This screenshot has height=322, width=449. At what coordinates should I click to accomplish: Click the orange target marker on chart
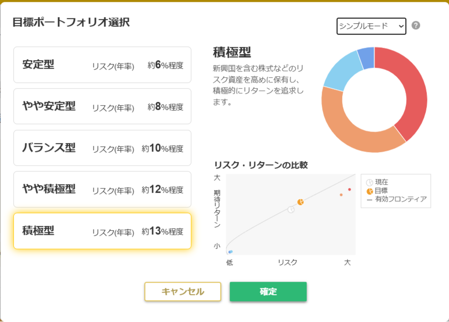(300, 202)
